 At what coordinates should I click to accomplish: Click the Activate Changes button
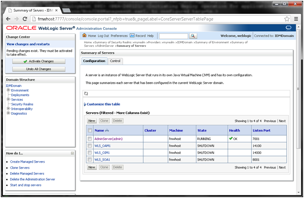(39, 61)
